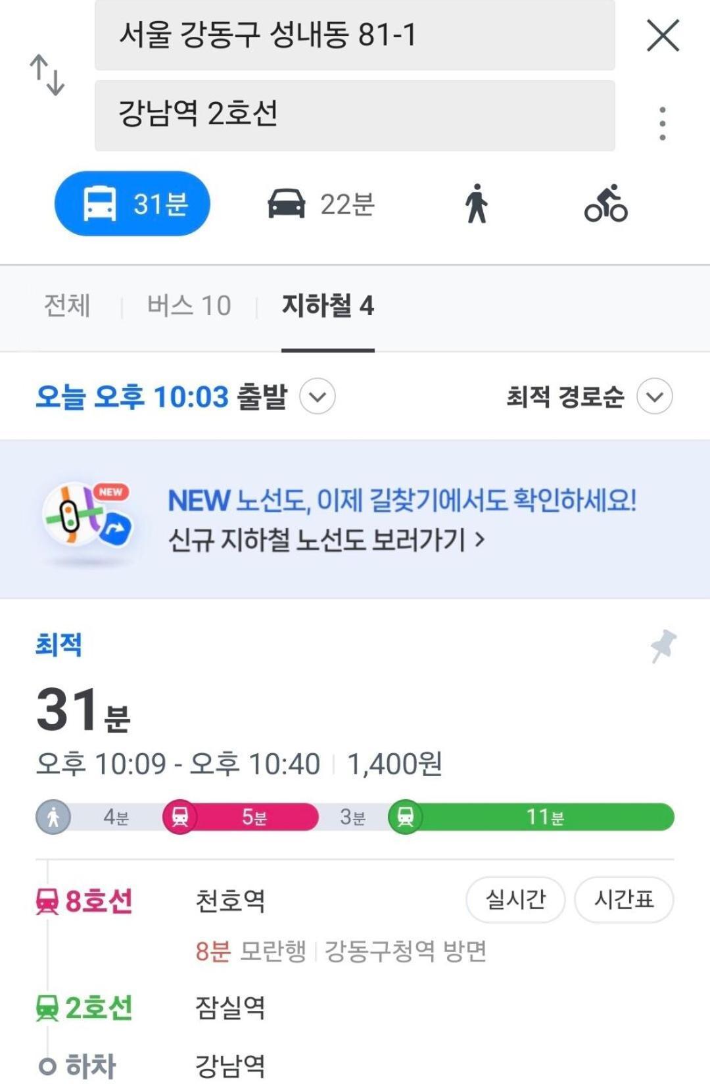Close the route search with X icon
Image resolution: width=710 pixels, height=1084 pixels.
663,35
